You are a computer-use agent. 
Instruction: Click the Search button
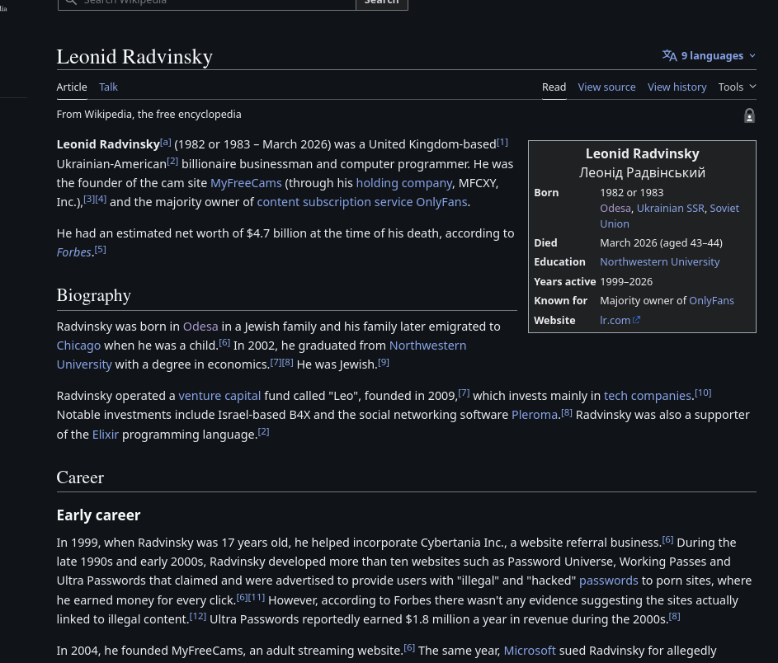coord(381,3)
